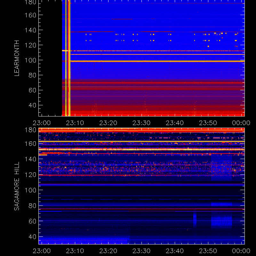Viewport: 256px width, 256px height.
Task: Select the 23:40 label under Learmonth plot
Action: [x=175, y=123]
